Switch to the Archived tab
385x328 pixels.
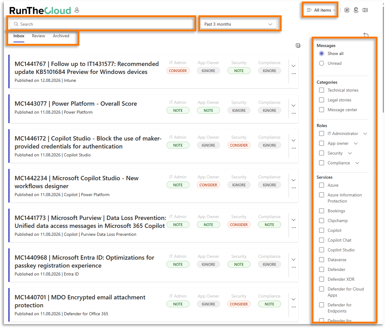click(61, 36)
